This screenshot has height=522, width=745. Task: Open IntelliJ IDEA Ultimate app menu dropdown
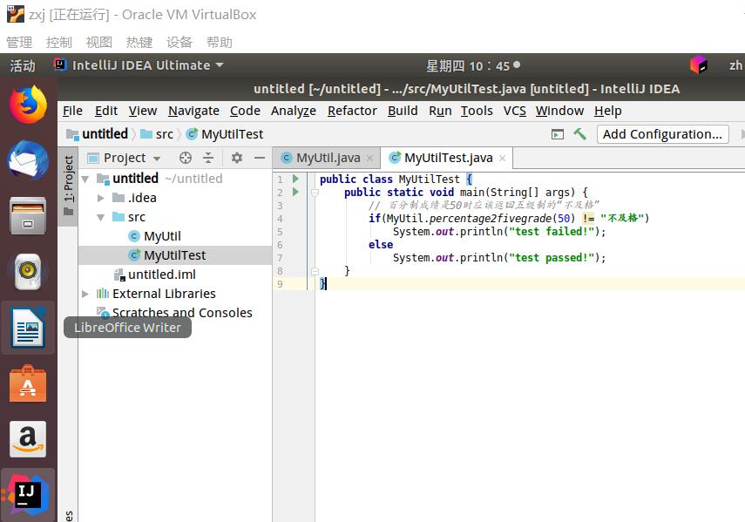click(x=139, y=65)
